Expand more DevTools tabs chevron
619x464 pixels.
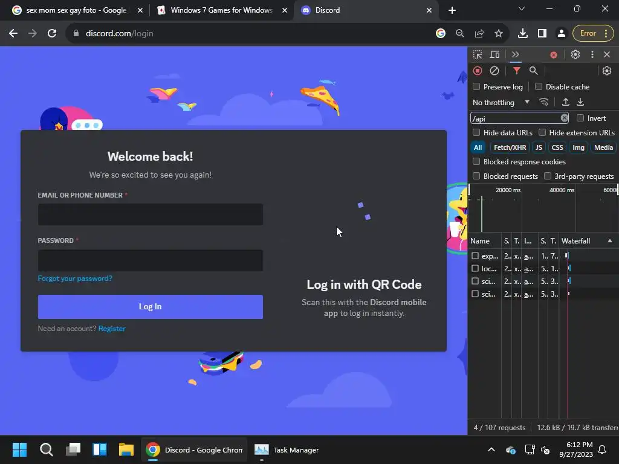click(x=515, y=54)
